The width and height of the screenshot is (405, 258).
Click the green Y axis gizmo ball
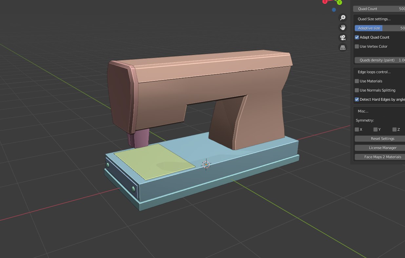pyautogui.click(x=339, y=2)
